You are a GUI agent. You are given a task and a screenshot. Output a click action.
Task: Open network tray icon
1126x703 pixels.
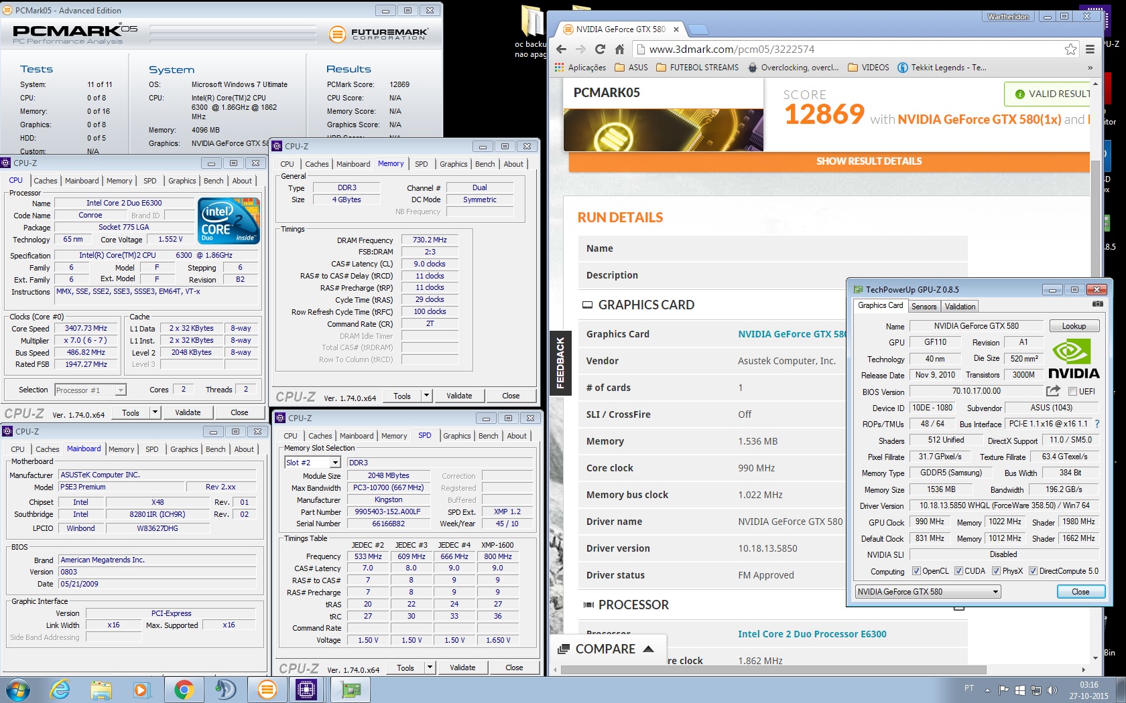[1036, 690]
